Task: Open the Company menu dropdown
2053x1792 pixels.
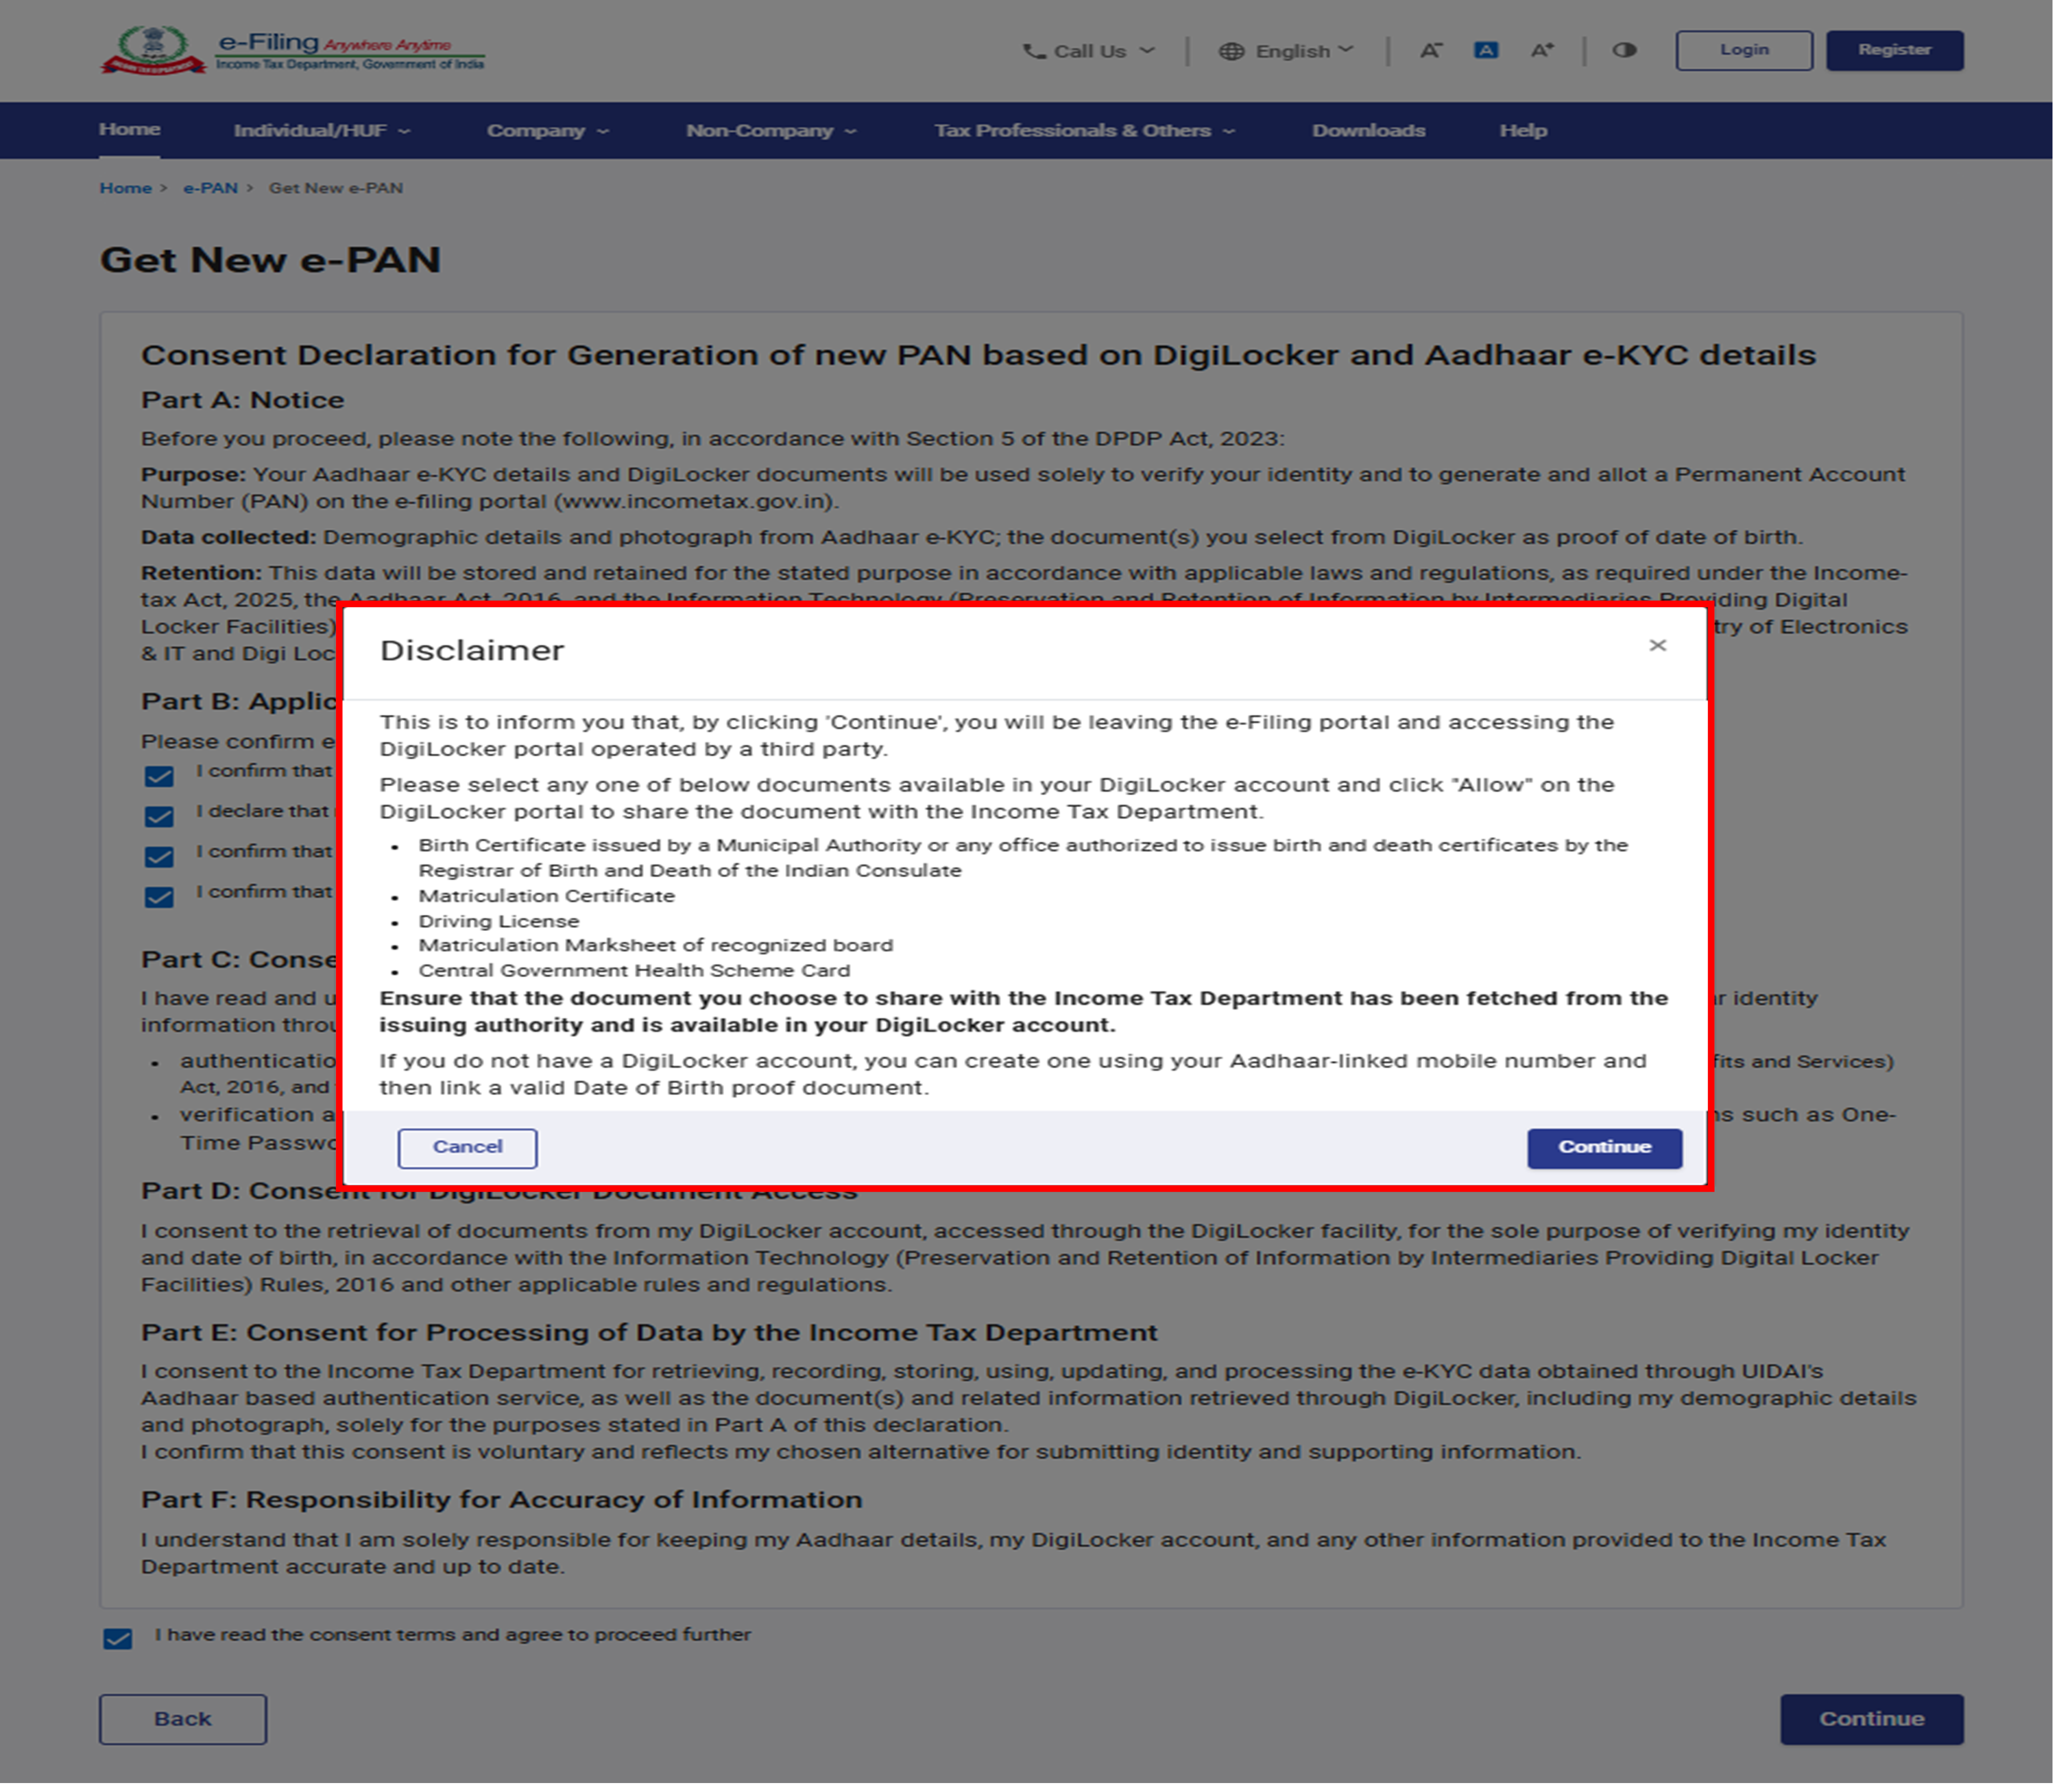Action: pos(547,131)
